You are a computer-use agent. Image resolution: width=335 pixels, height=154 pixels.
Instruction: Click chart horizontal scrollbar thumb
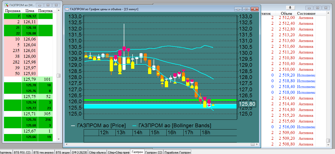tap(253, 144)
